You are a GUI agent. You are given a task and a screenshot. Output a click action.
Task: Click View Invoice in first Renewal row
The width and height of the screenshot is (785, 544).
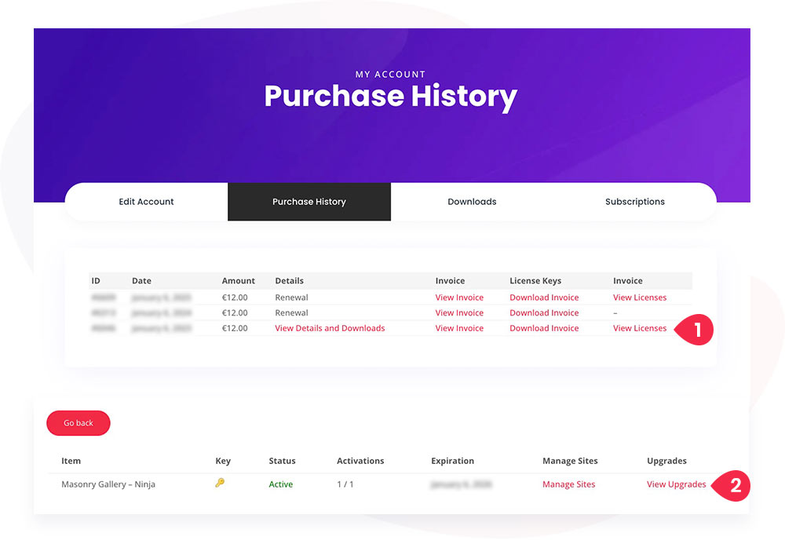pos(459,298)
